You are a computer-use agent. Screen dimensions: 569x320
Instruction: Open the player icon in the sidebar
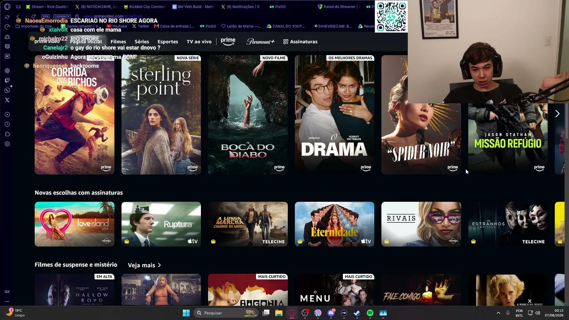(x=7, y=115)
